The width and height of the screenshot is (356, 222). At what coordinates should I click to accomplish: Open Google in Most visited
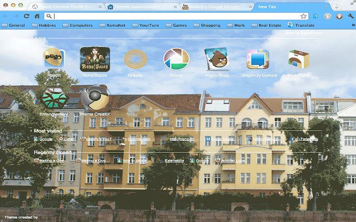(43, 139)
